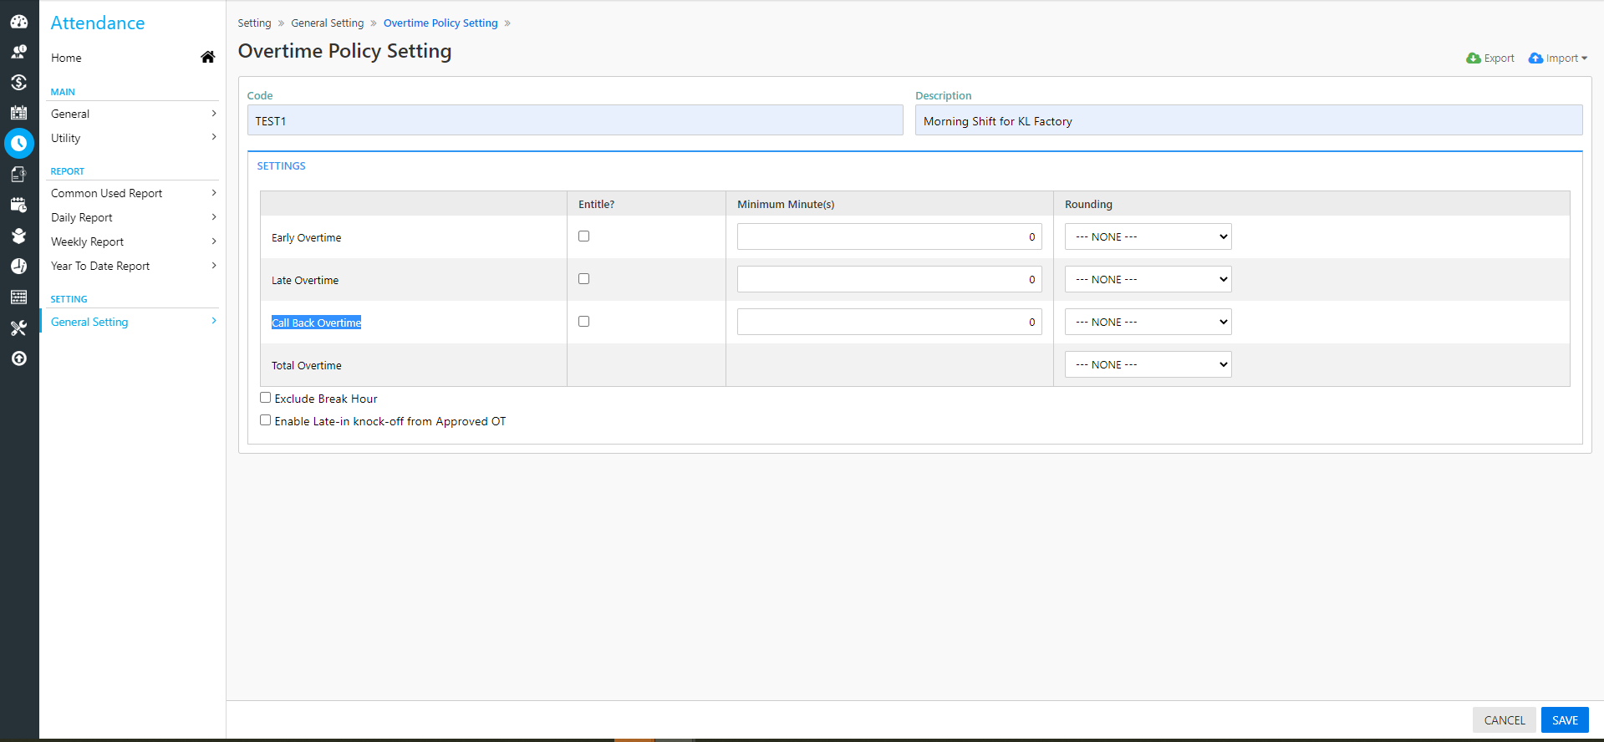
Task: Tick the Call Back Overtime entitle checkbox
Action: click(x=583, y=322)
